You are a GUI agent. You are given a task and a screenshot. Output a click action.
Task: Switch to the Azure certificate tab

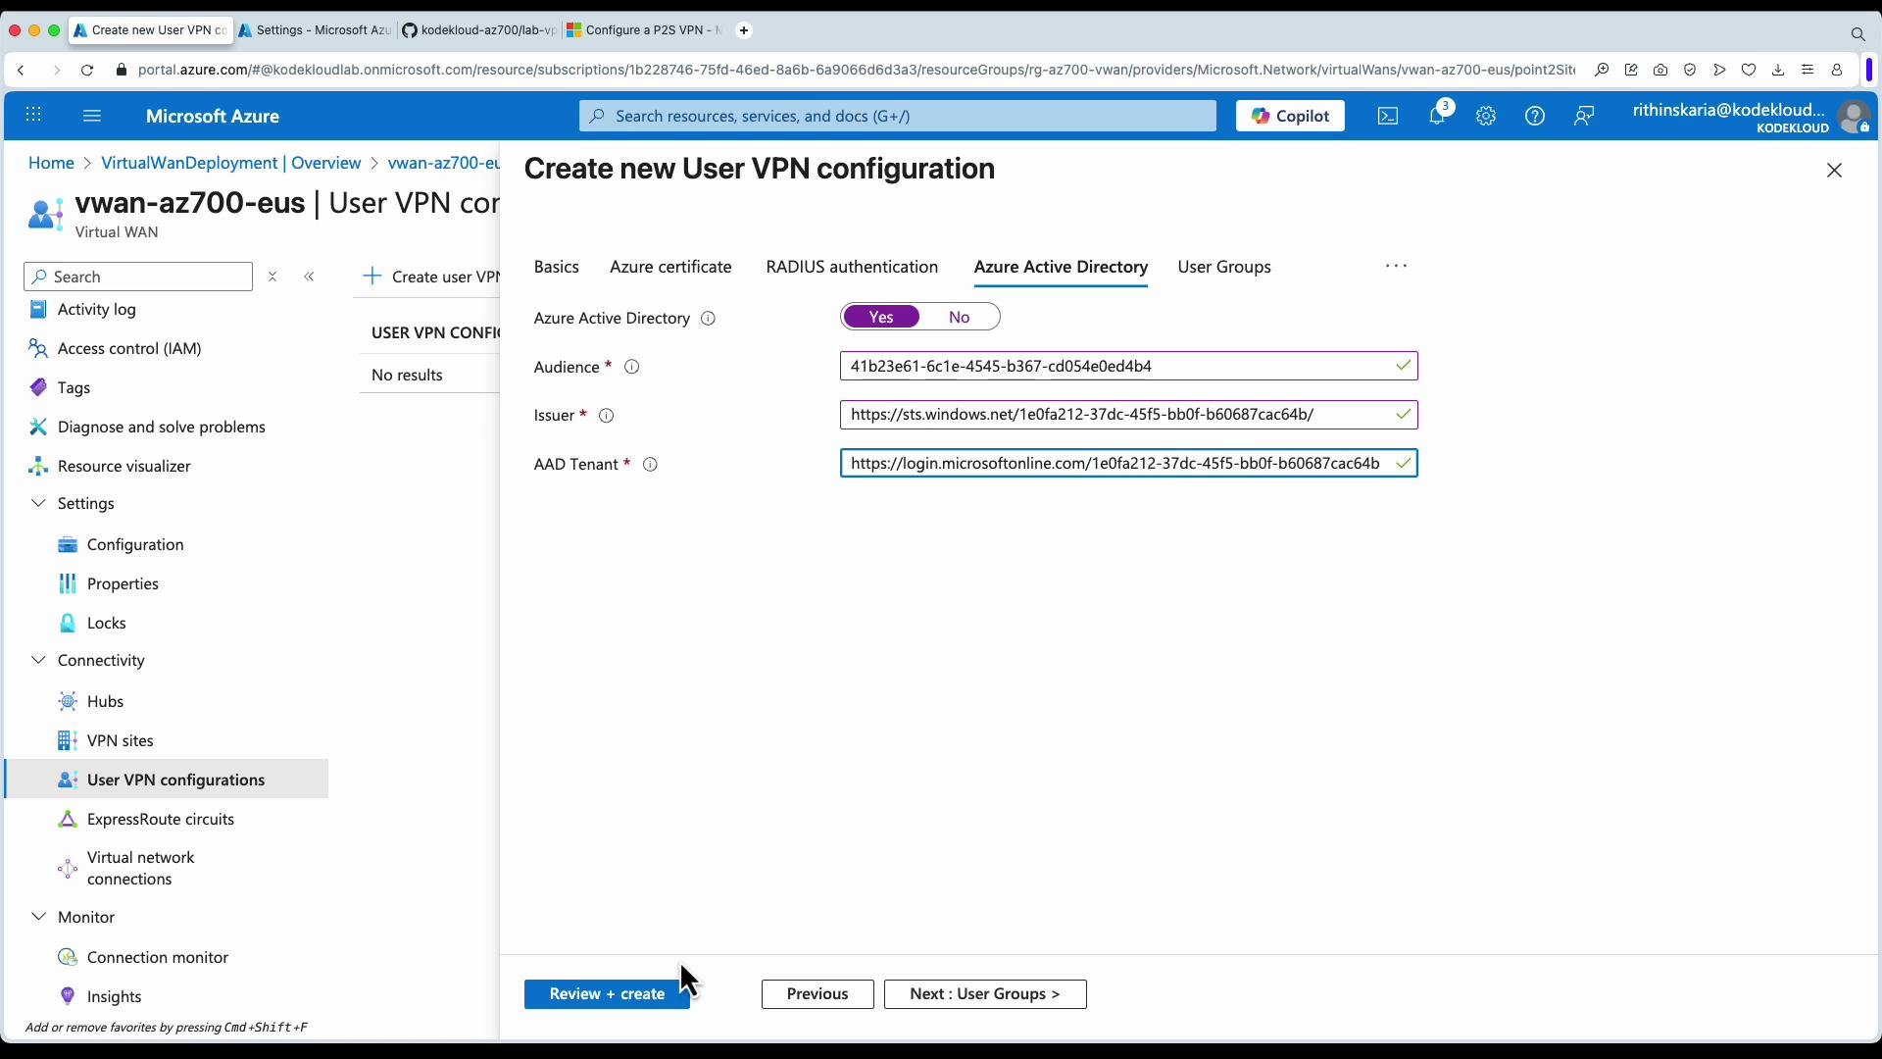tap(670, 267)
